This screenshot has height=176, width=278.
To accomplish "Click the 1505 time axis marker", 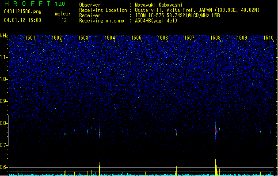I will [x=136, y=38].
